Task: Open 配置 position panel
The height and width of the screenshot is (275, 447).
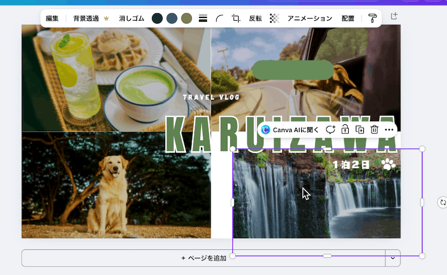Action: (348, 18)
